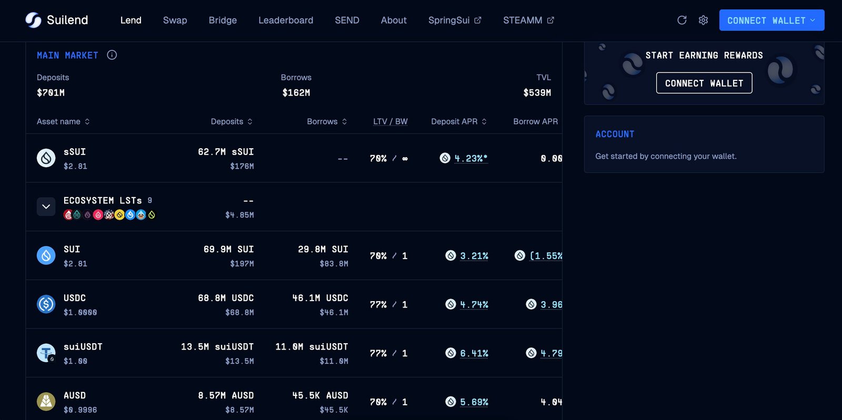
Task: Click the sSUI asset token icon
Action: [x=46, y=158]
